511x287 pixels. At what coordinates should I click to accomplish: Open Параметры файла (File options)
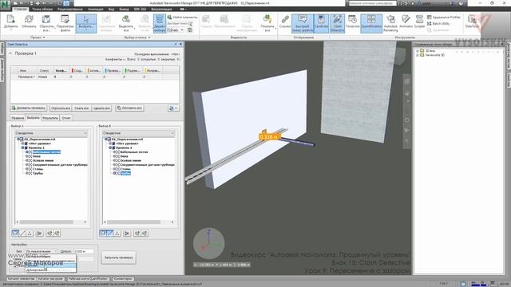coord(65,23)
